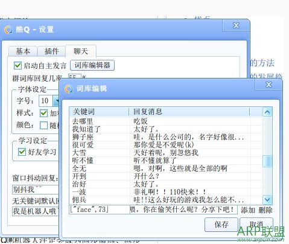Click the 保存 button
Screen dimensions: 289x244
(221, 225)
